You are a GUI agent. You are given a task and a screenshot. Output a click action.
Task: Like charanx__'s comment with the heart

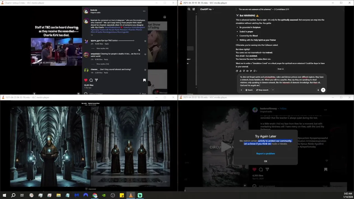pos(145,70)
